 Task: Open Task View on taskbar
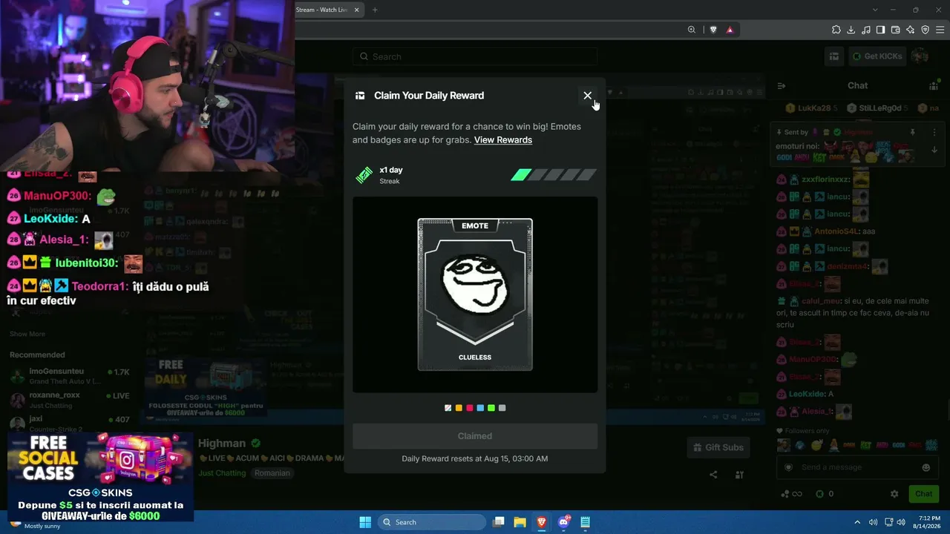click(499, 522)
